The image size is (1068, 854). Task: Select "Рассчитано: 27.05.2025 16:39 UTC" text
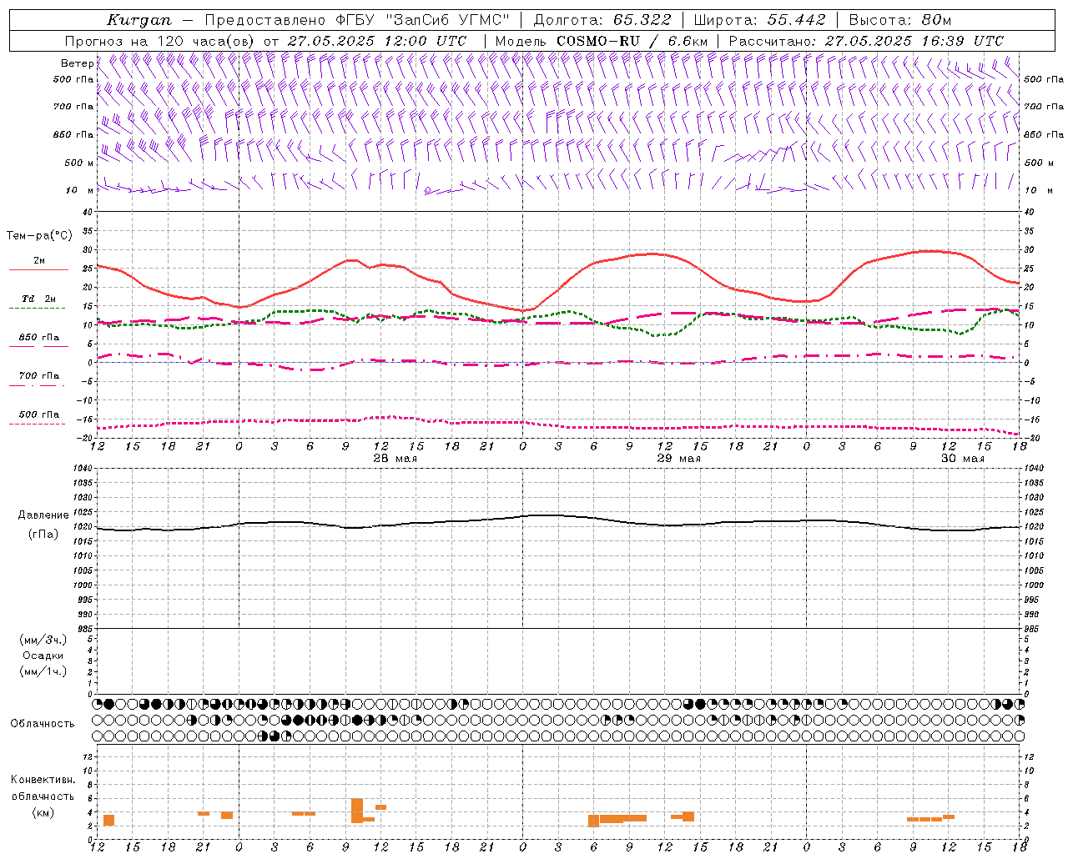coord(866,41)
